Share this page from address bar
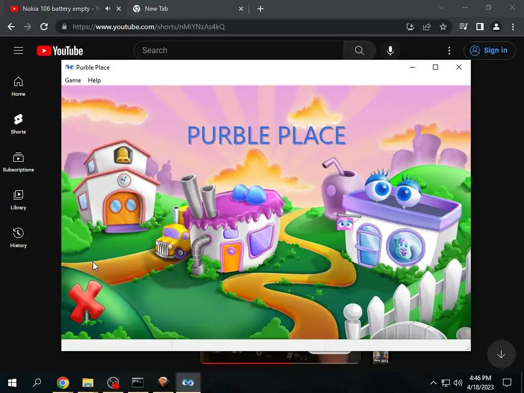Image resolution: width=524 pixels, height=393 pixels. point(427,27)
